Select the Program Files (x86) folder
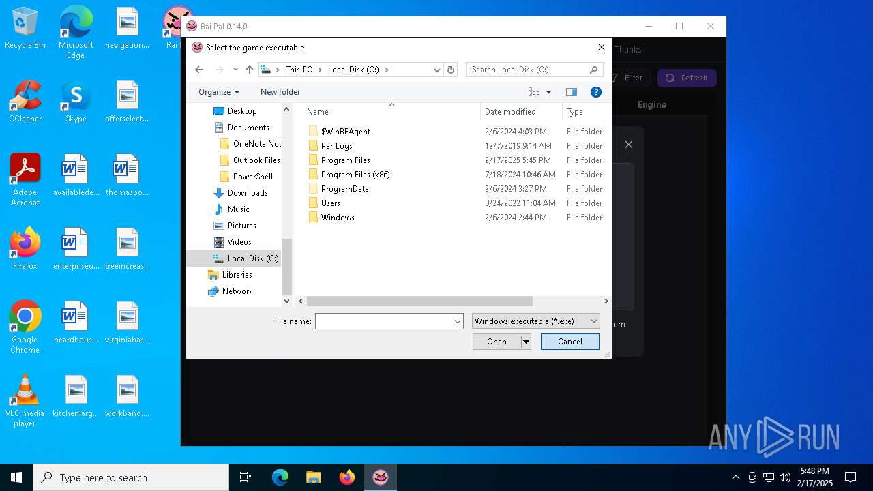Viewport: 873px width, 491px height. click(349, 175)
